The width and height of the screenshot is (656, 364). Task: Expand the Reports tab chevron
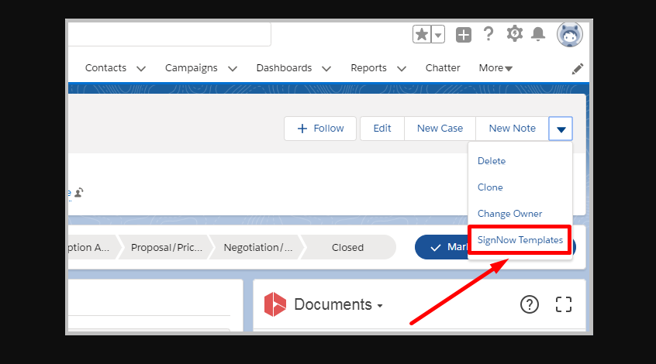(402, 68)
